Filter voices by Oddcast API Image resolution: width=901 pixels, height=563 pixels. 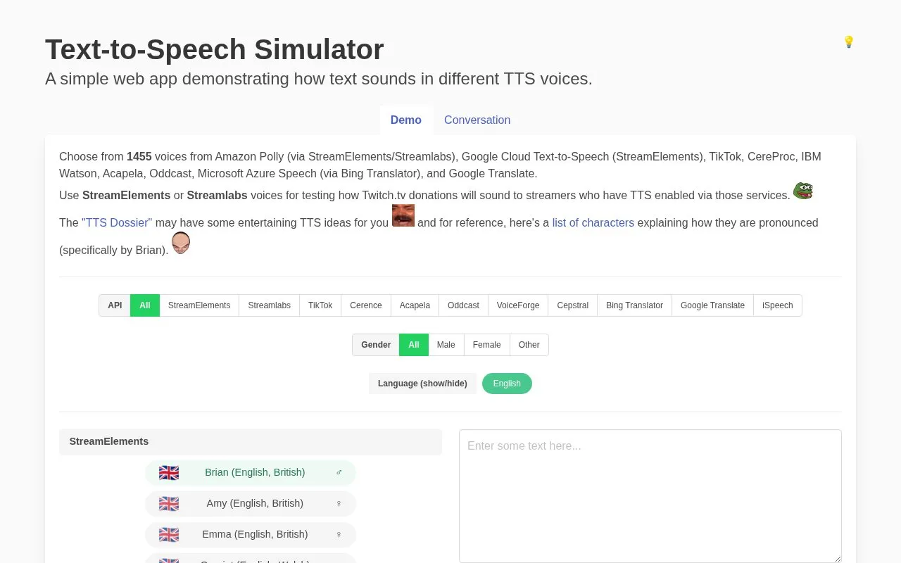[x=463, y=305]
